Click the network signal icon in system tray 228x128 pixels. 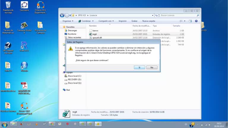(206, 125)
